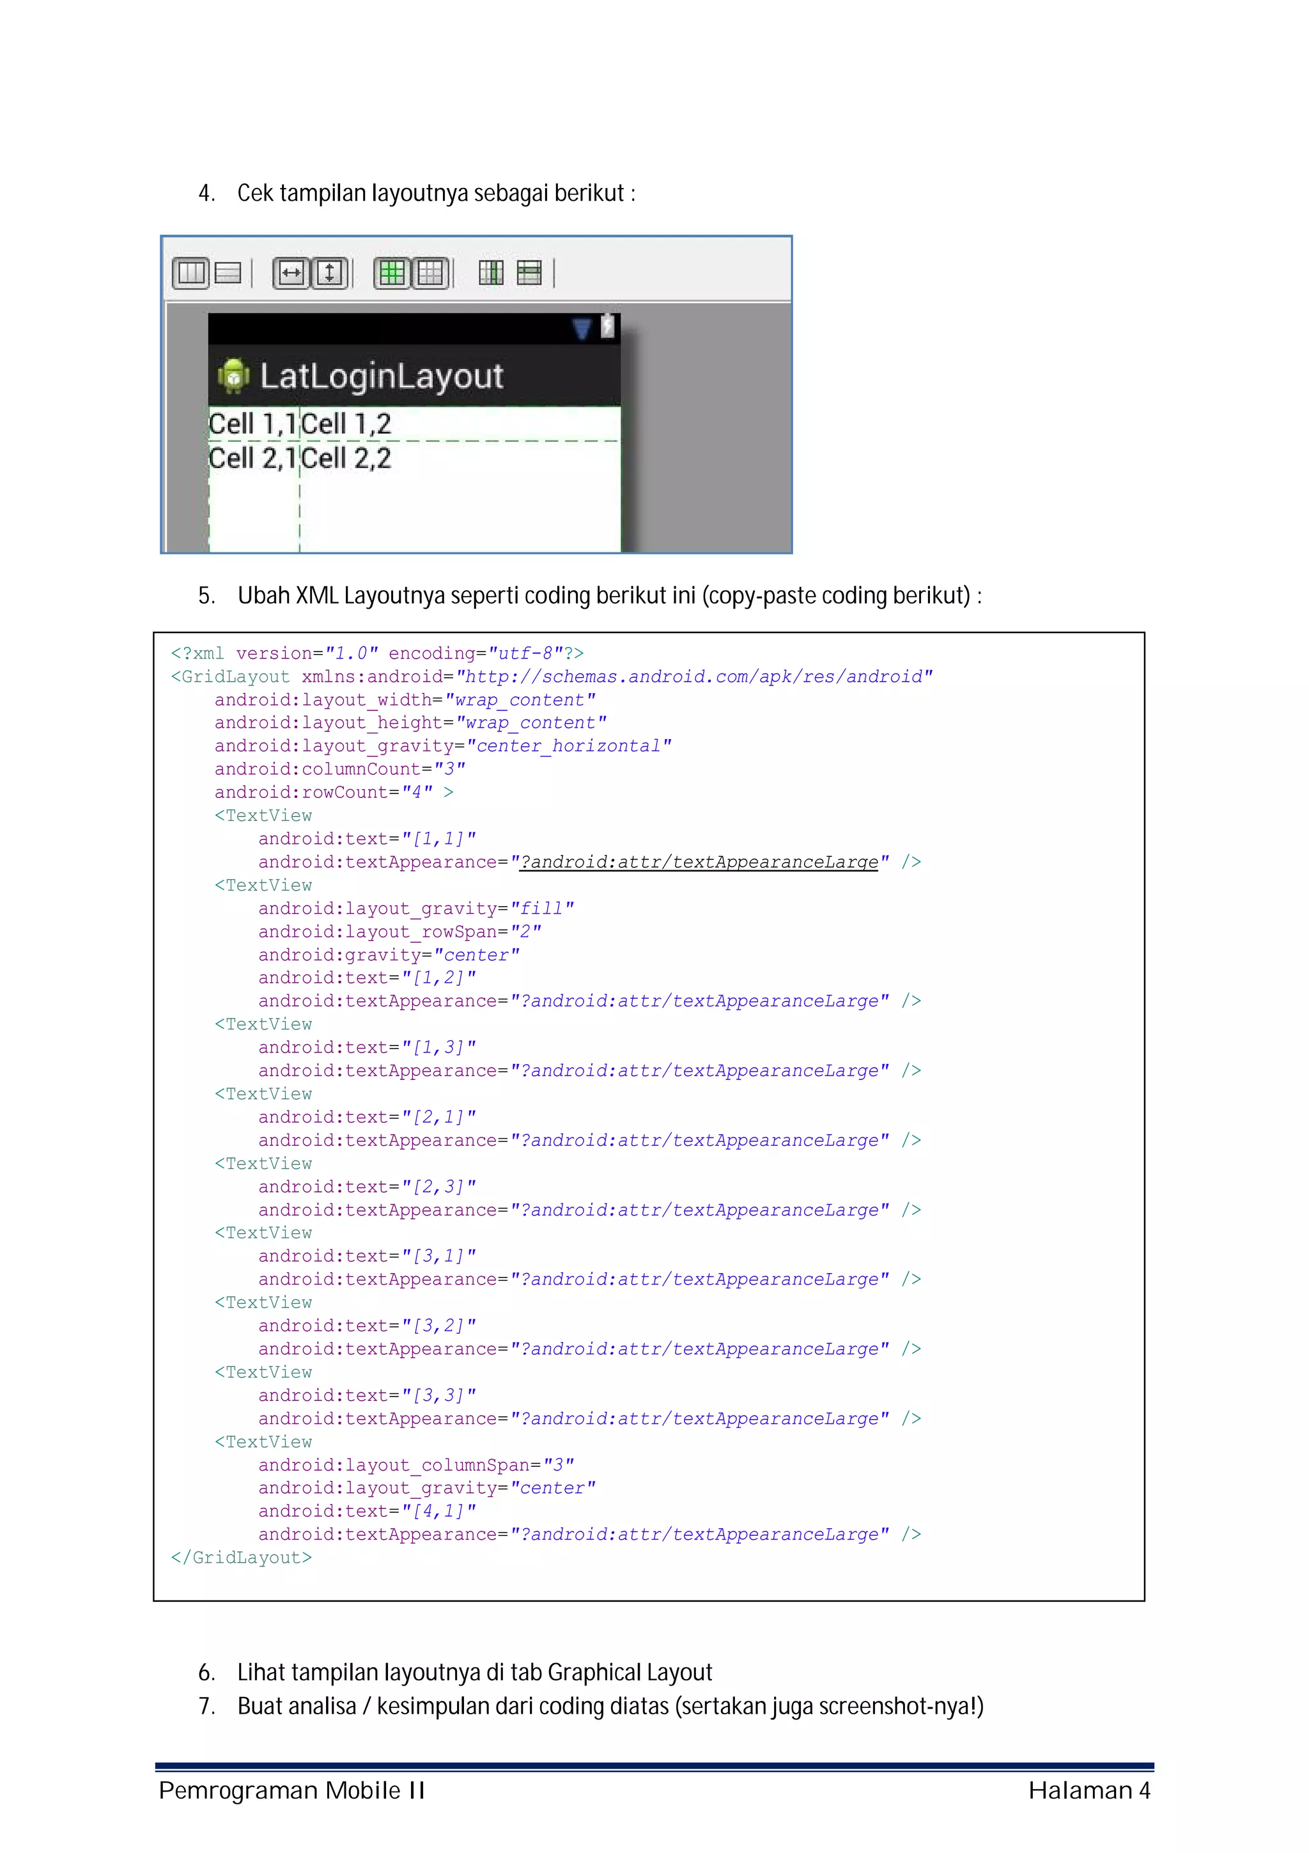The height and width of the screenshot is (1853, 1309).
Task: Click the horizontal orientation toolbar icon
Action: click(191, 274)
